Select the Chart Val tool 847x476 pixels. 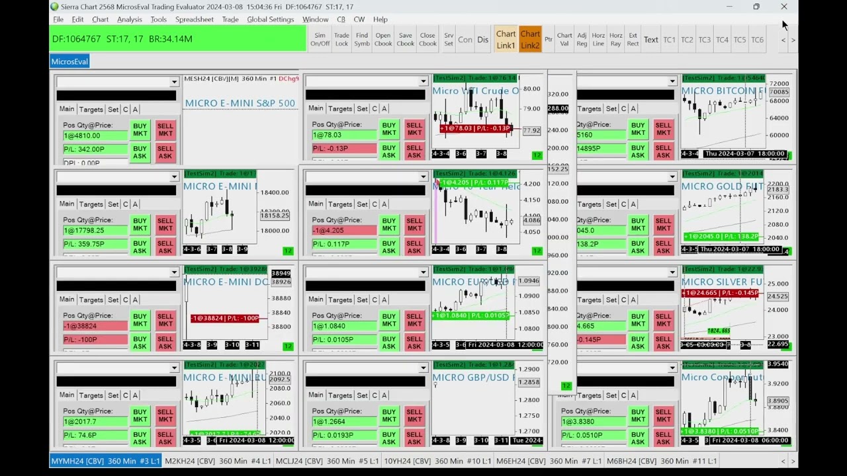(x=564, y=40)
